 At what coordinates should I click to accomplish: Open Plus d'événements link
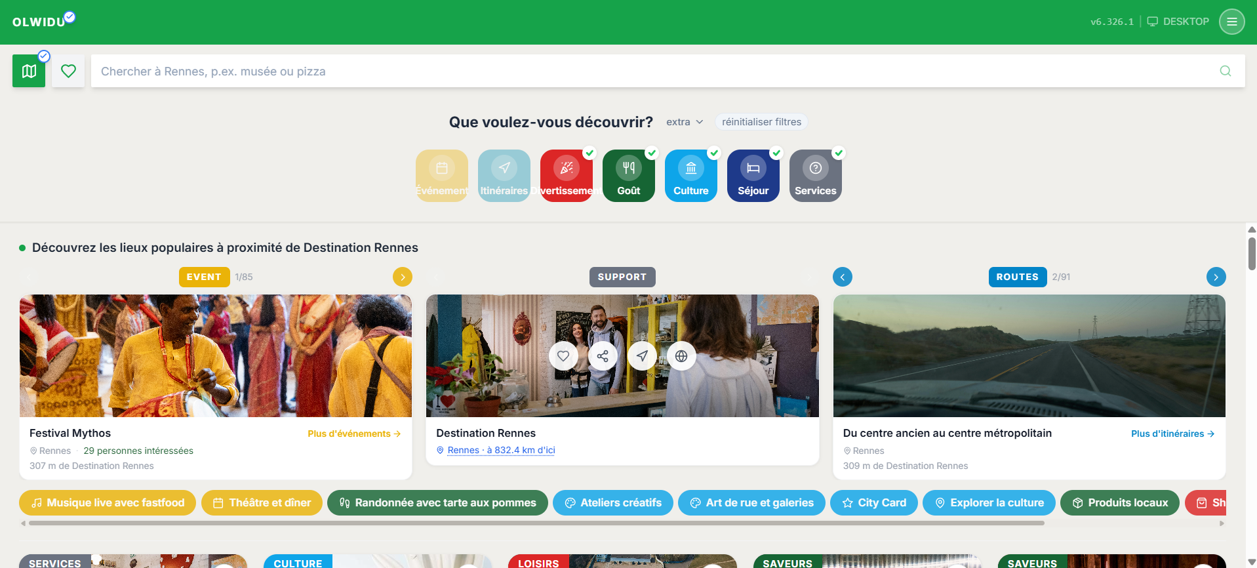(354, 434)
